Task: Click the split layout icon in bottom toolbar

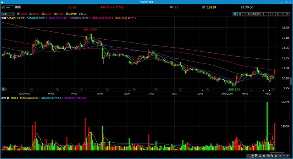Action: [268, 156]
